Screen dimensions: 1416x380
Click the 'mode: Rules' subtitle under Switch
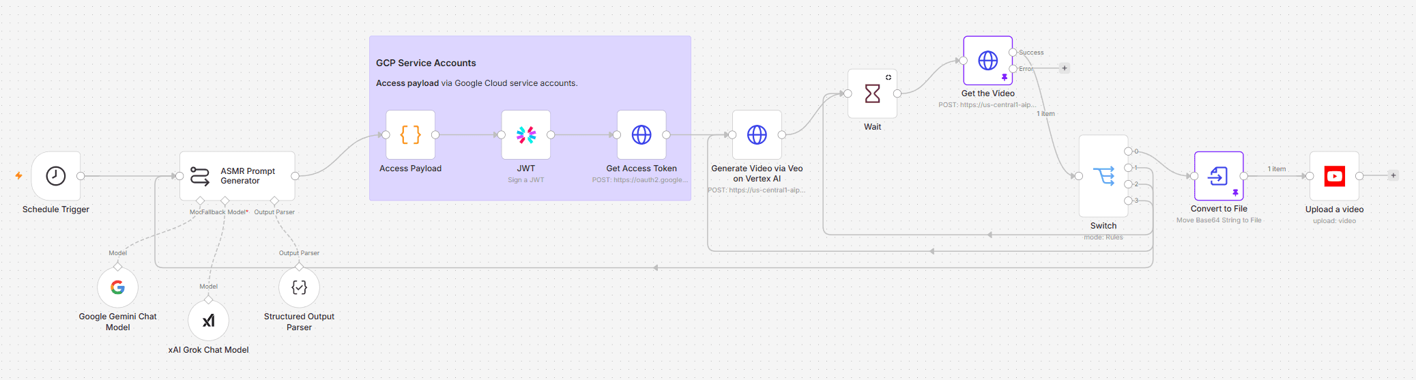point(1103,237)
